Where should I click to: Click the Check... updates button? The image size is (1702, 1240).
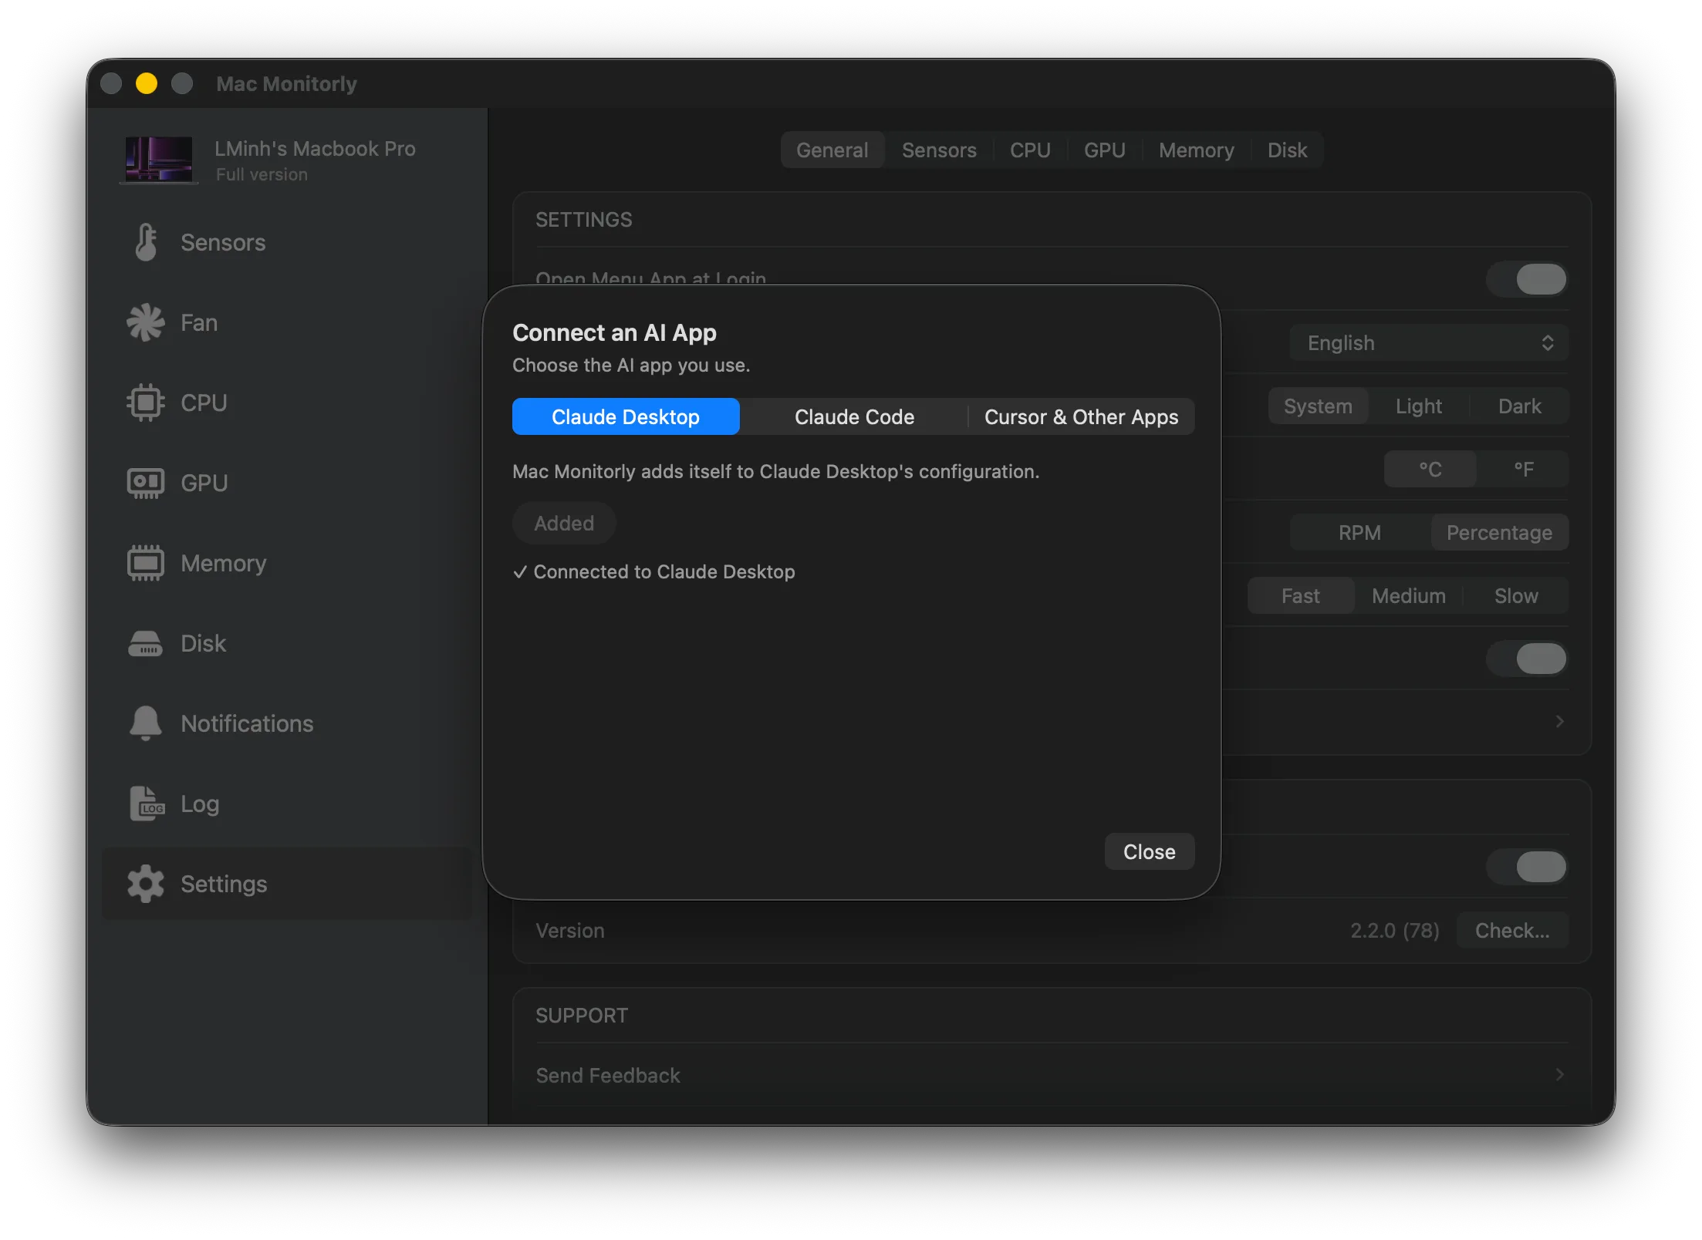coord(1512,930)
